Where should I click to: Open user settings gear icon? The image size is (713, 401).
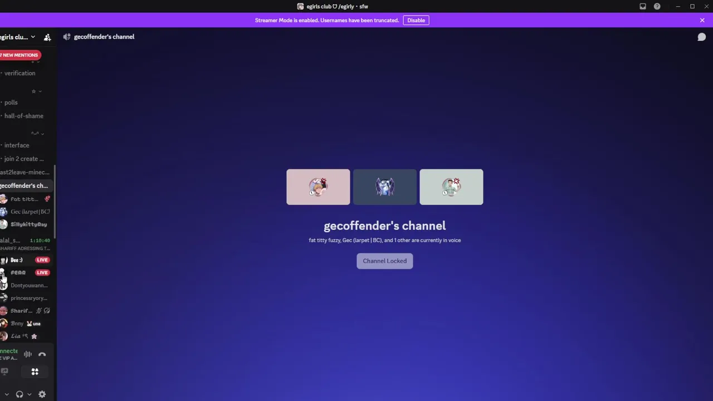(42, 394)
